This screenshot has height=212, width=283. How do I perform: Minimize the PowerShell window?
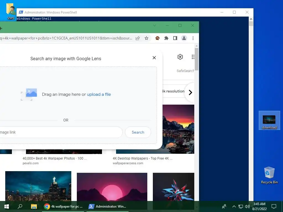click(x=222, y=12)
